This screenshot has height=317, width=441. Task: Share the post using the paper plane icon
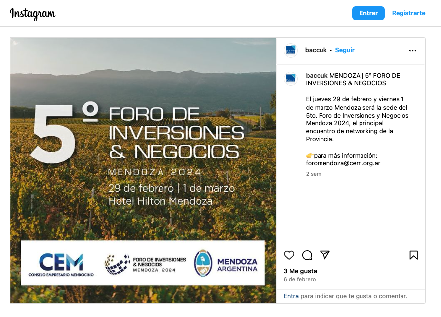pyautogui.click(x=324, y=255)
